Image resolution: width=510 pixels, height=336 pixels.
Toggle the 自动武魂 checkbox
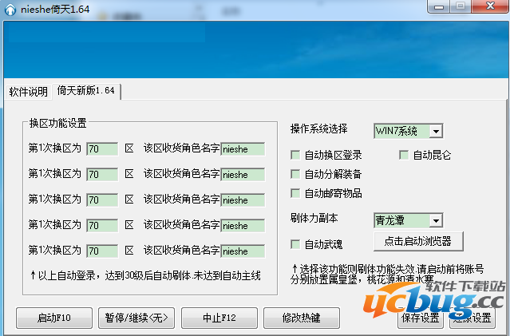click(296, 243)
